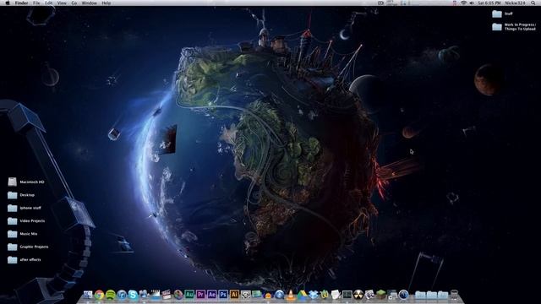
Task: Open Finder from the Dock
Action: (x=88, y=295)
